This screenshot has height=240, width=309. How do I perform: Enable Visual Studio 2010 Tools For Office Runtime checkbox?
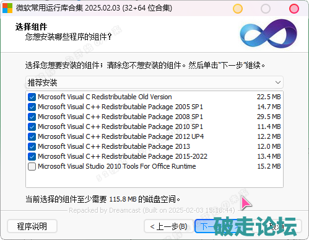click(32, 166)
